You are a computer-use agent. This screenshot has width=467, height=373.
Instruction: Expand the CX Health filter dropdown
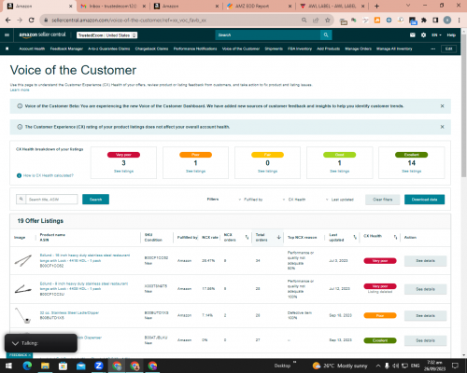tap(294, 200)
